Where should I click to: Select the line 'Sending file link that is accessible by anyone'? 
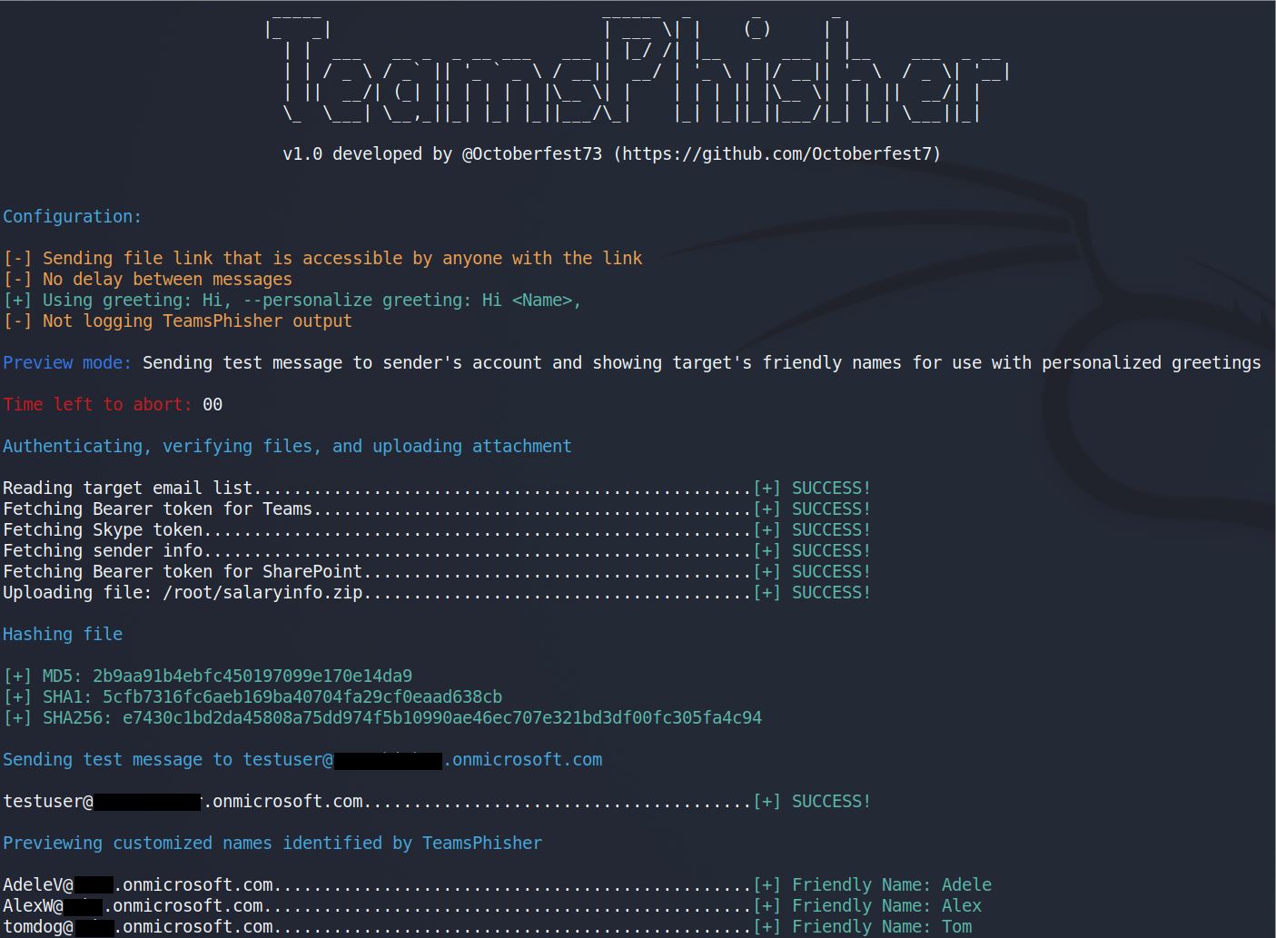point(322,258)
